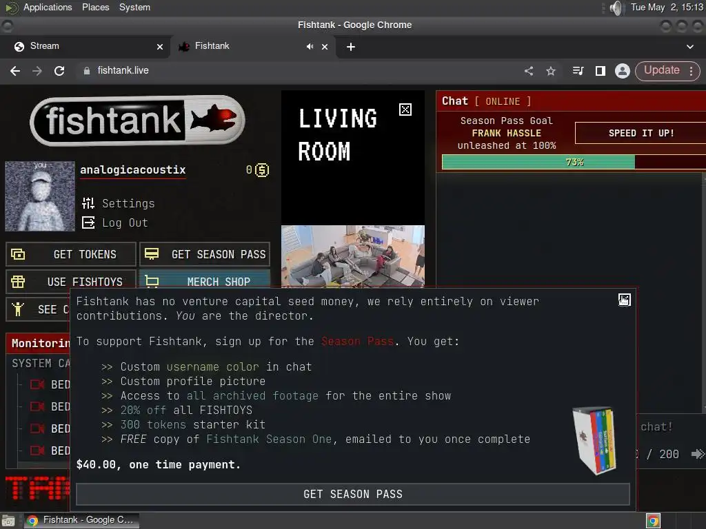
Task: Open Chrome's three-dot menu
Action: tap(691, 71)
